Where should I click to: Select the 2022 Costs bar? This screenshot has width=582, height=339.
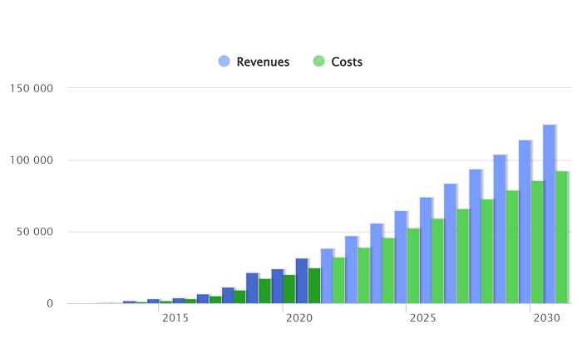[x=339, y=280]
